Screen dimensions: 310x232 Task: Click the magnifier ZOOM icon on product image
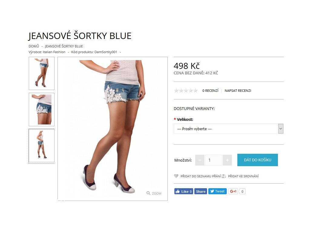coord(148,193)
